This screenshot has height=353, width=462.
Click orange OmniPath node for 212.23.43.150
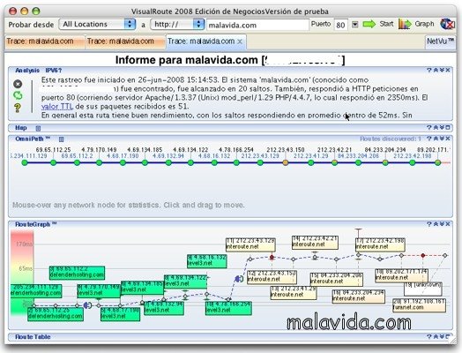[285, 162]
